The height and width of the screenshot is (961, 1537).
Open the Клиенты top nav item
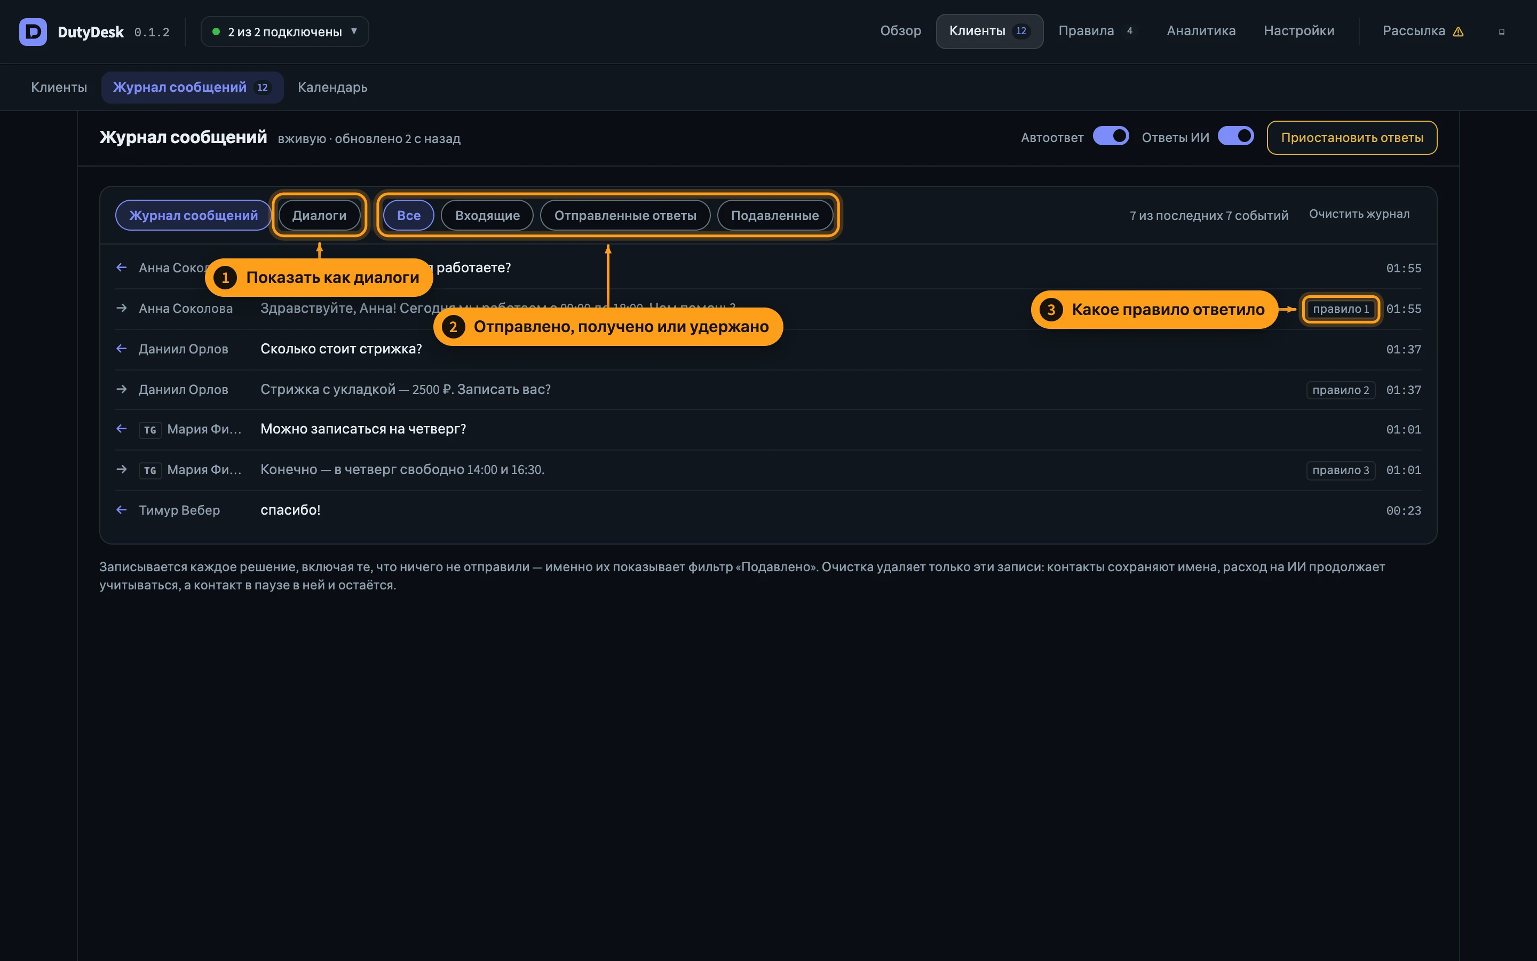click(x=989, y=31)
